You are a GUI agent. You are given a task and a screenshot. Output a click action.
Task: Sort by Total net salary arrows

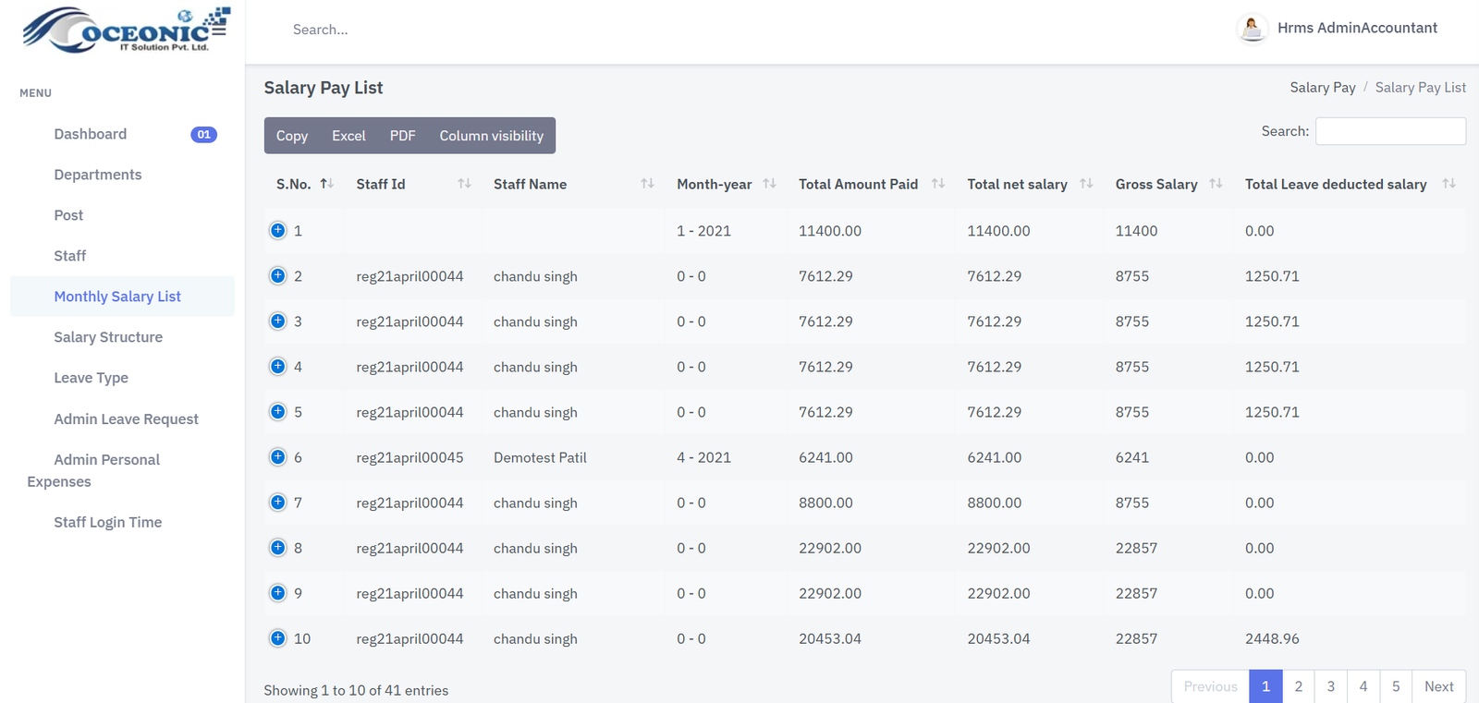[x=1086, y=184]
